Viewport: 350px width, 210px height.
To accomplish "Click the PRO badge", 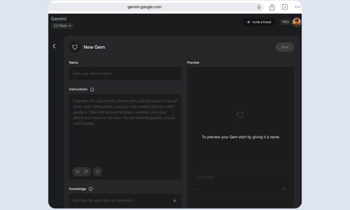I will pos(285,22).
